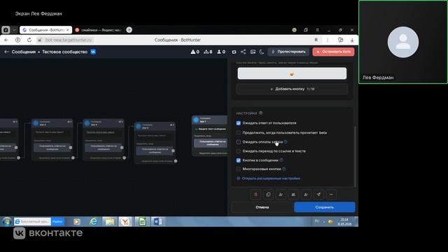Select the rightmost Шаг 7 message node
This screenshot has height=252, width=448.
[210, 135]
